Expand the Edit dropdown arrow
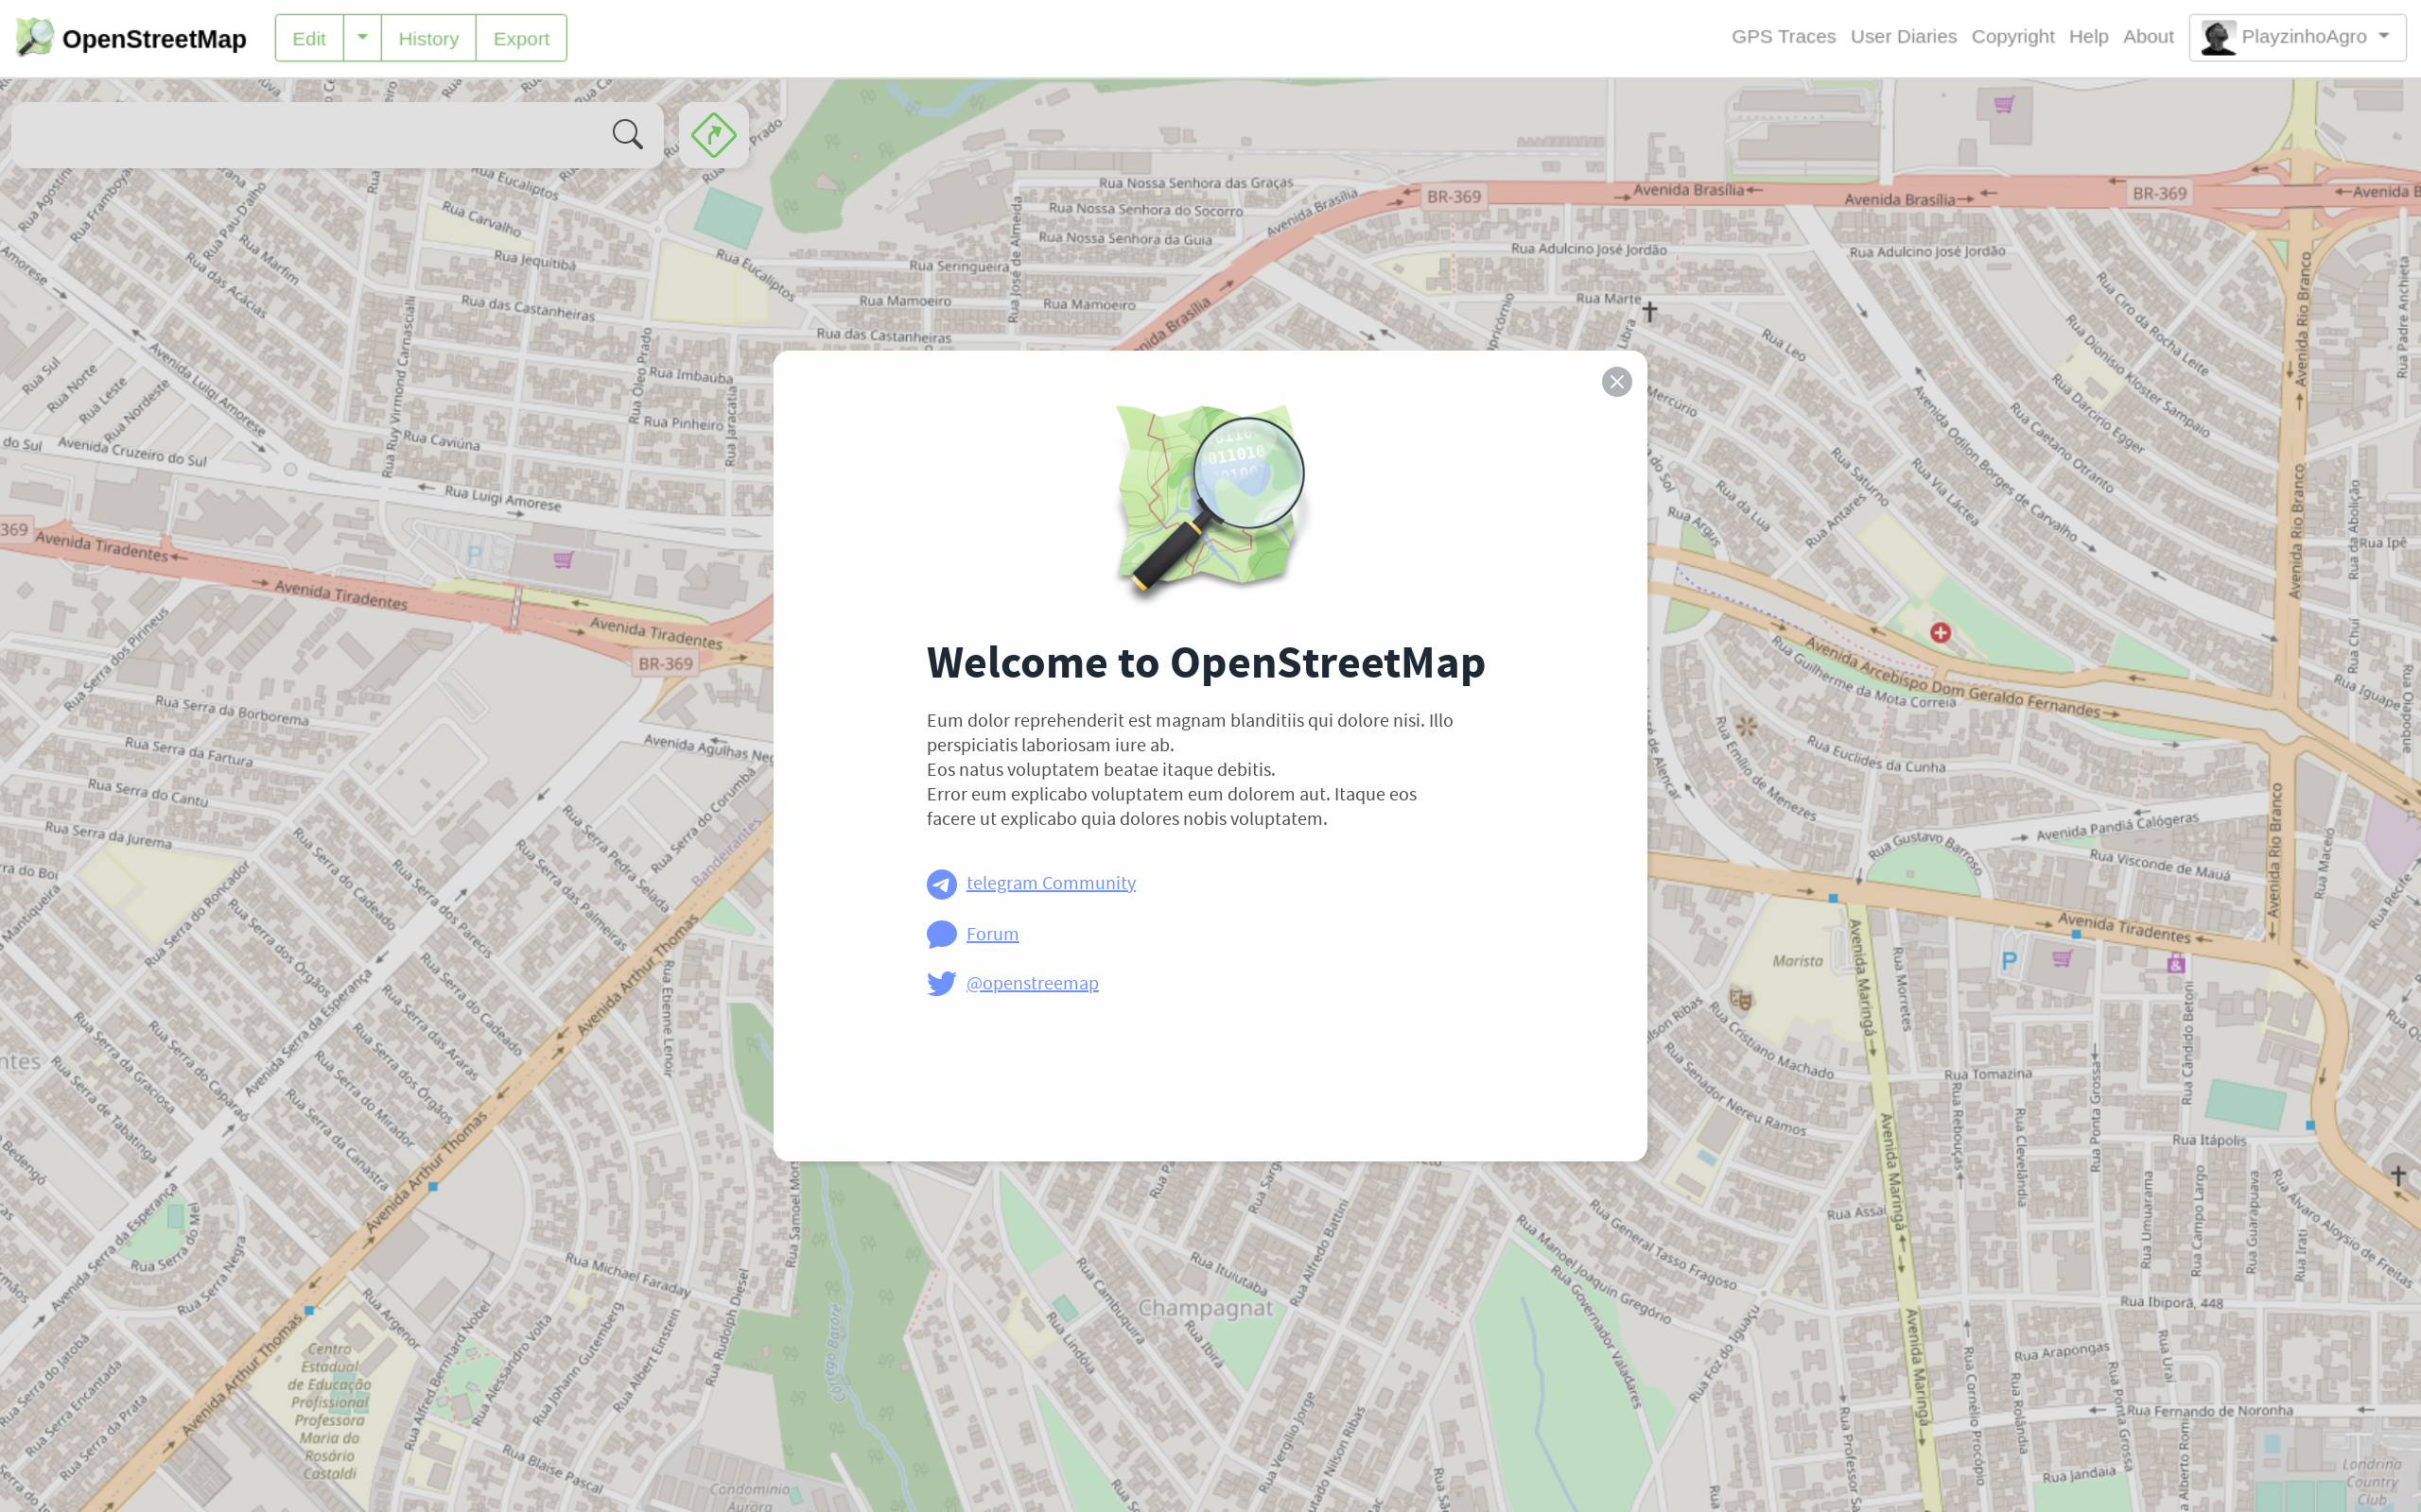 pos(362,38)
